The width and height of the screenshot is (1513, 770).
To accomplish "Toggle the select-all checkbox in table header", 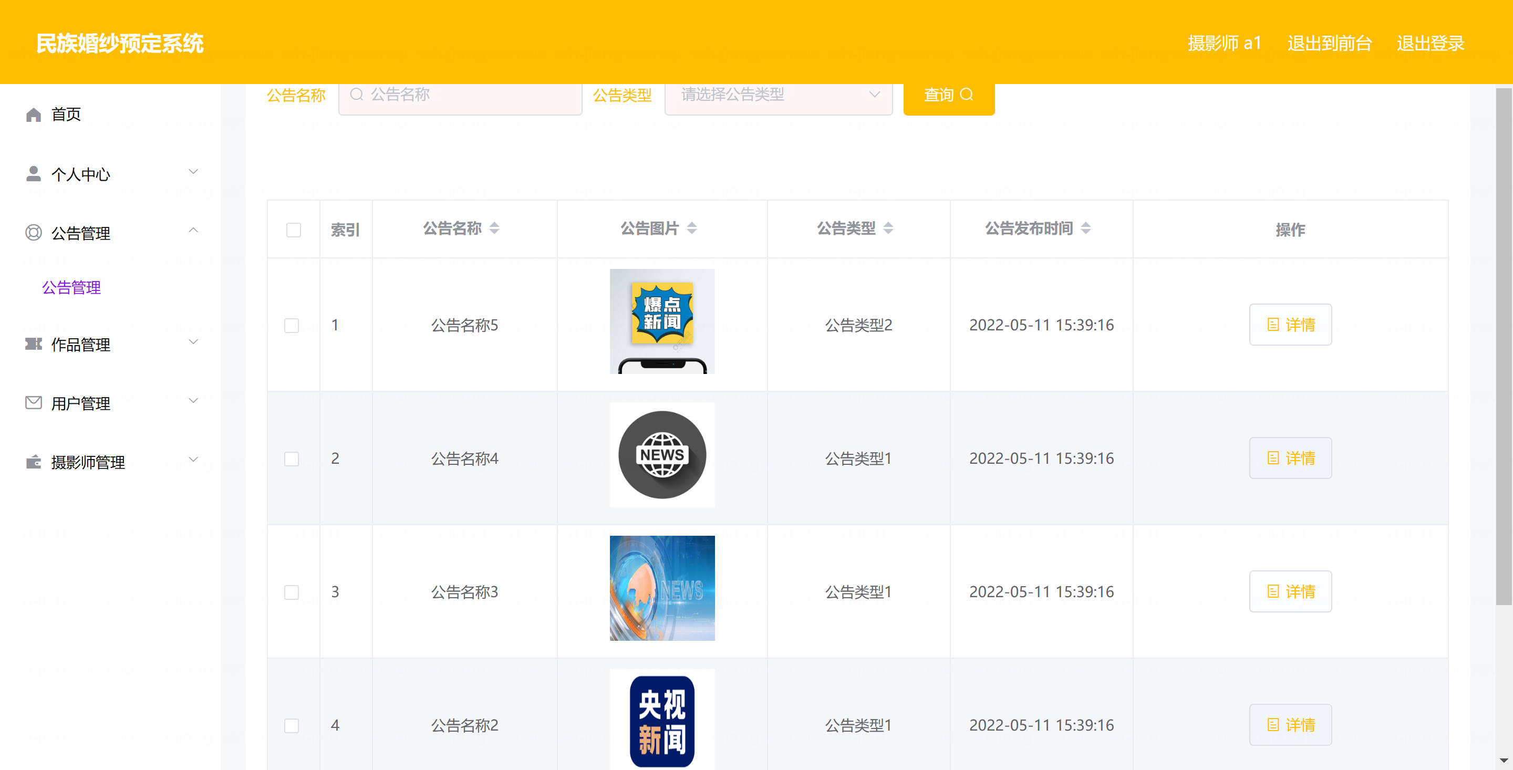I will 294,230.
